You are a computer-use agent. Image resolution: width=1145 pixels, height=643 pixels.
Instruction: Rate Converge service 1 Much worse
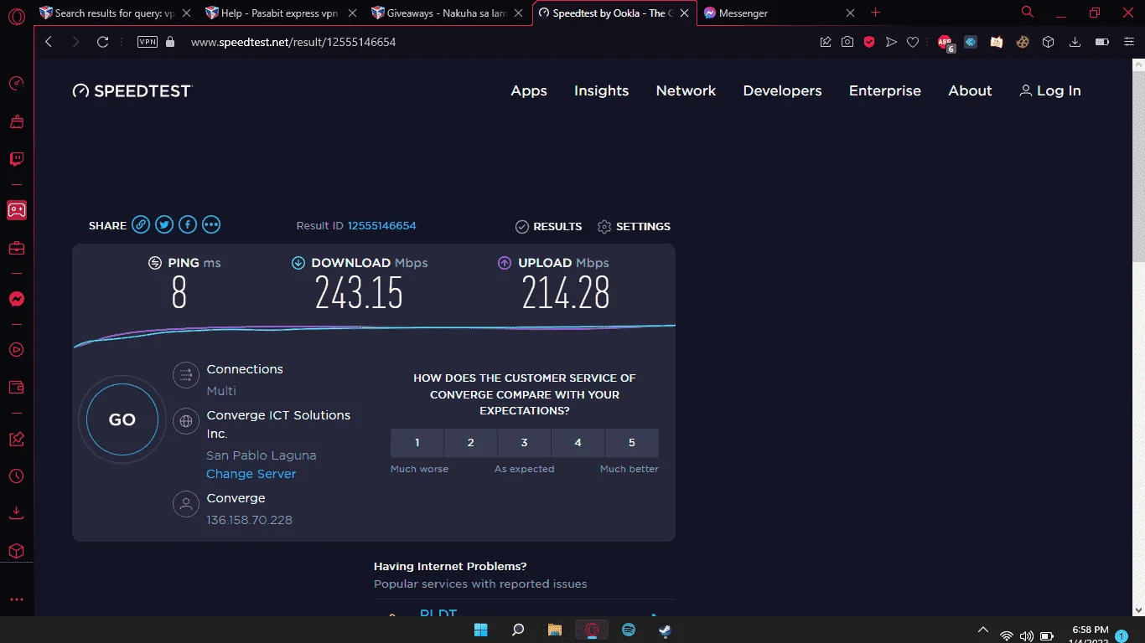pos(417,443)
